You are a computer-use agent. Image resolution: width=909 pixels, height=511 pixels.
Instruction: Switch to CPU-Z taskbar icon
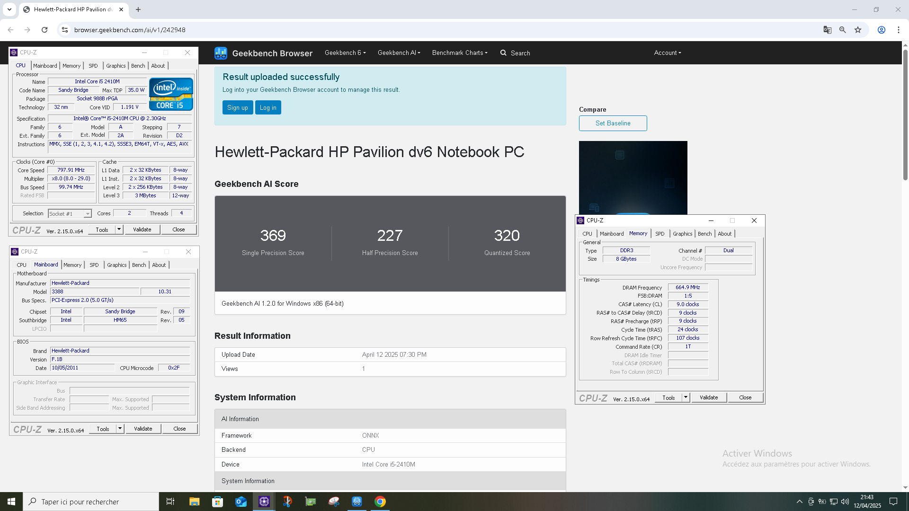264,502
